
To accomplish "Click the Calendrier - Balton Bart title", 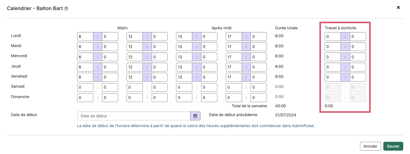I will point(35,9).
